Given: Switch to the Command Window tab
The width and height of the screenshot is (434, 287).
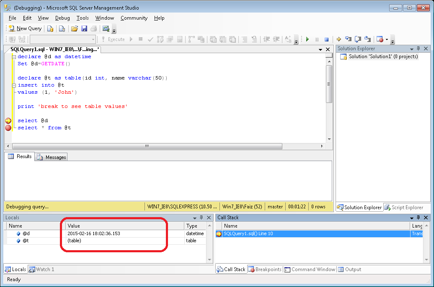Looking at the screenshot, I should [x=310, y=269].
